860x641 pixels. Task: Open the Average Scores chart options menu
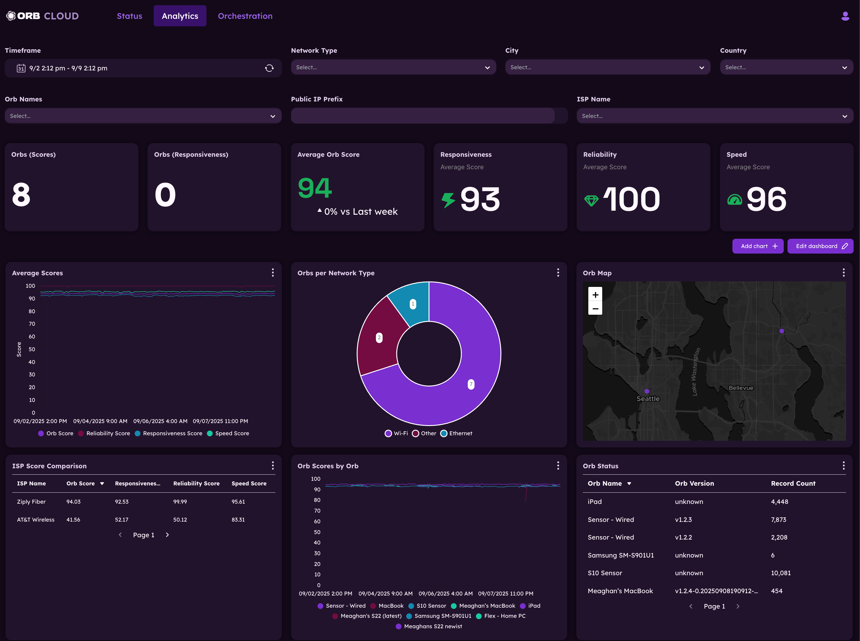point(273,273)
